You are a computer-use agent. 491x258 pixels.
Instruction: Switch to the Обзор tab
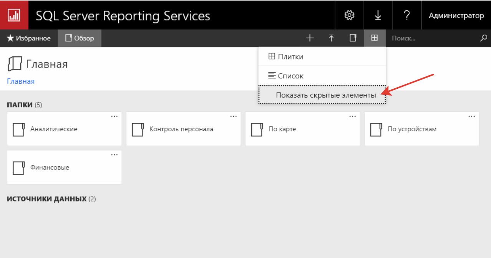(x=80, y=38)
